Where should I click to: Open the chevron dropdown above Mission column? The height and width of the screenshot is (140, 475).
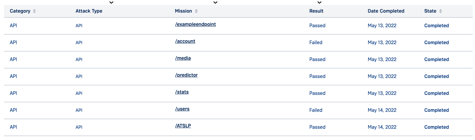click(215, 3)
